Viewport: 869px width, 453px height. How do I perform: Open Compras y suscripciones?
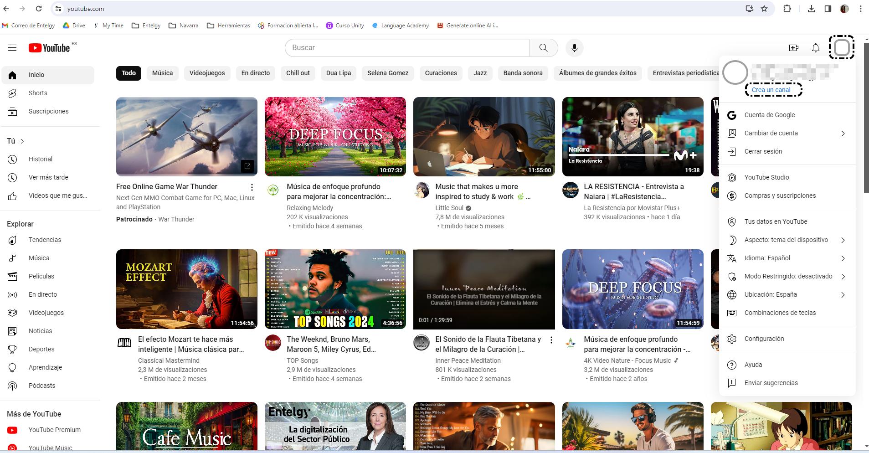[x=787, y=196]
